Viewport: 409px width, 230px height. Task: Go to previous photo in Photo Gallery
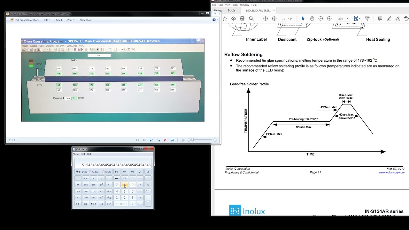pos(138,140)
